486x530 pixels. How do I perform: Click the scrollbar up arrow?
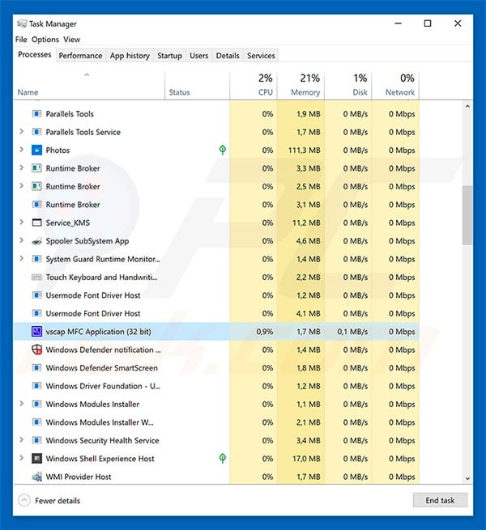(467, 106)
